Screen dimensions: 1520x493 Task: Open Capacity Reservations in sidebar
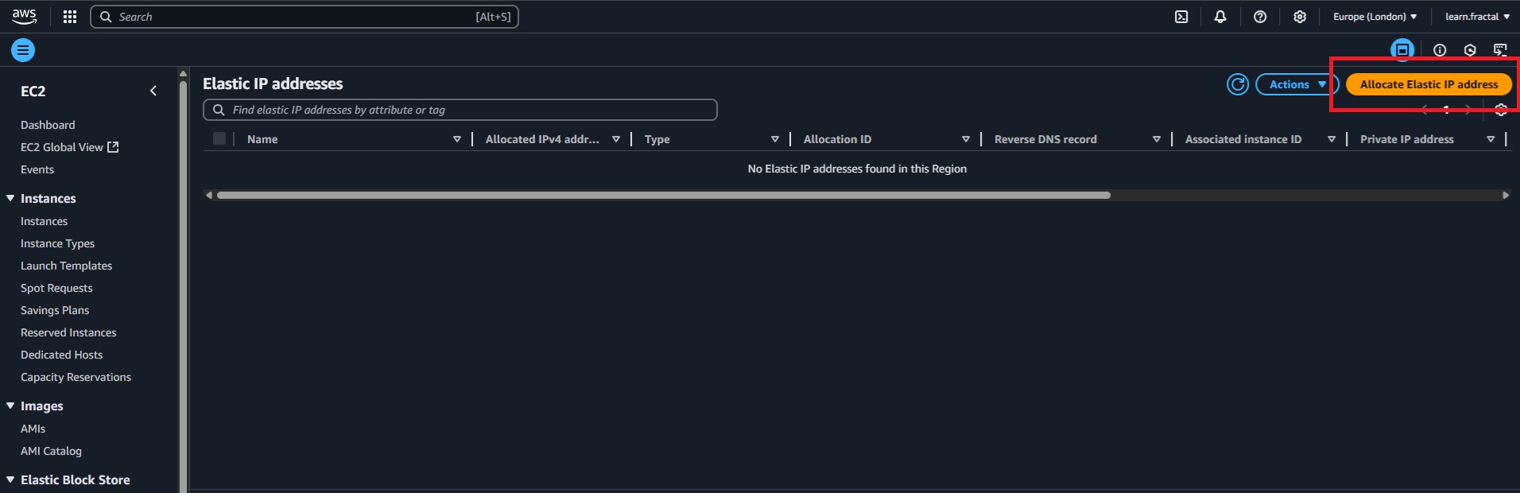pos(76,377)
